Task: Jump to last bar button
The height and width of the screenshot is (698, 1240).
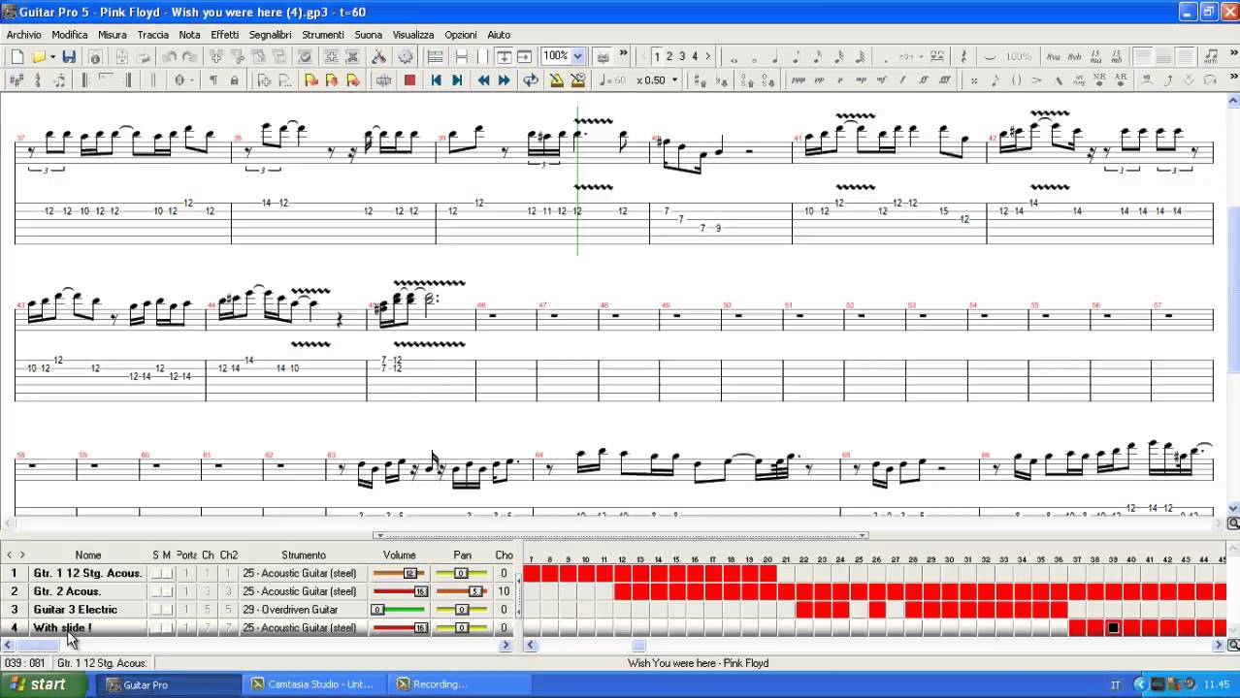Action: (x=456, y=80)
